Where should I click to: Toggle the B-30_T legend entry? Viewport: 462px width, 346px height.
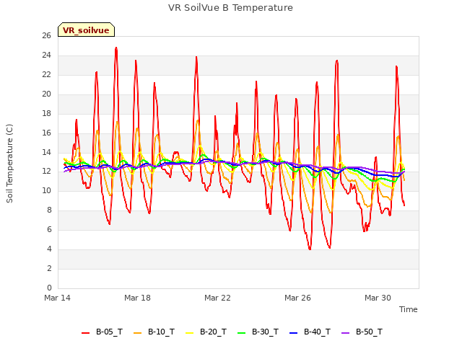click(258, 332)
